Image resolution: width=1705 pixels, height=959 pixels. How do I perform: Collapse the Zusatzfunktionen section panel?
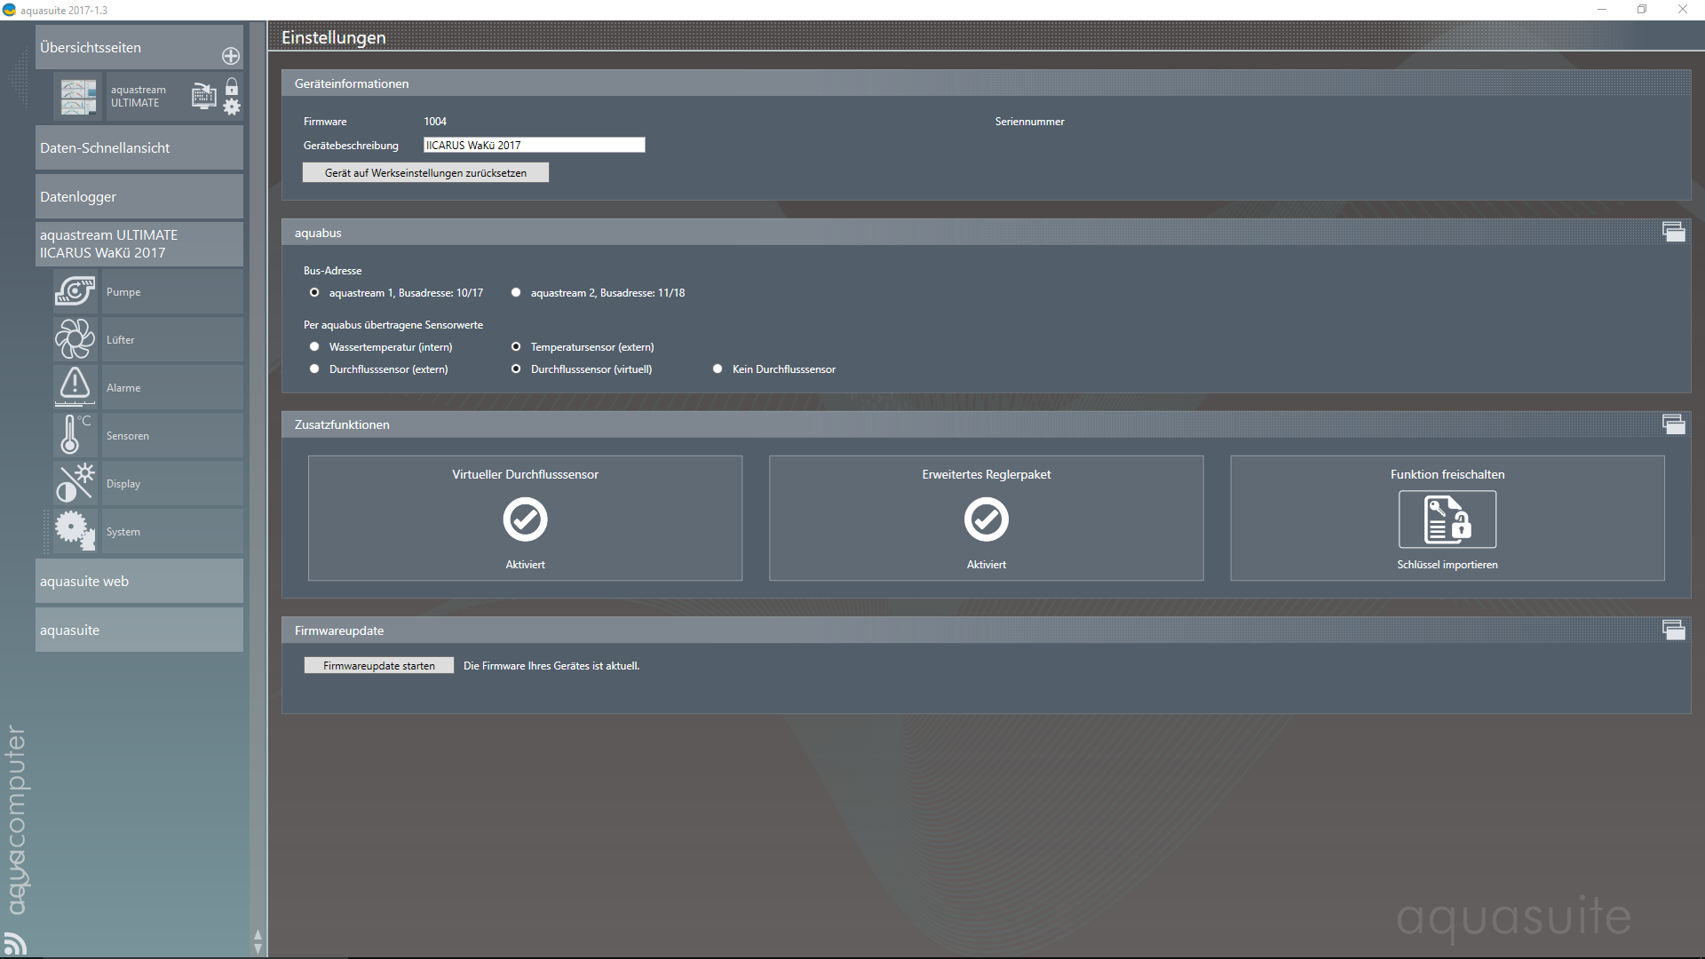coord(1673,424)
